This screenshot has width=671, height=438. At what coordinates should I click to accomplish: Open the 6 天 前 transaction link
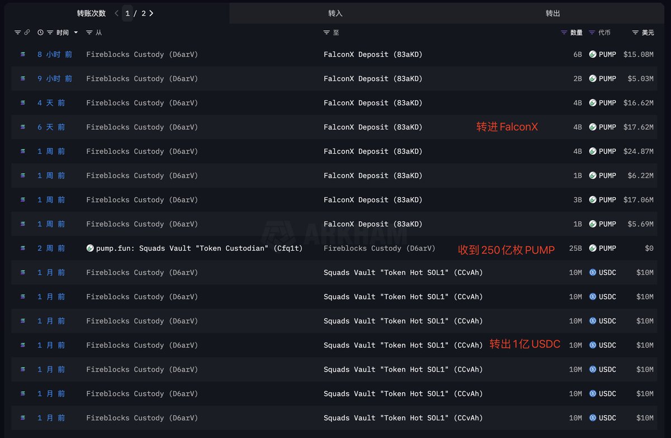pos(51,127)
